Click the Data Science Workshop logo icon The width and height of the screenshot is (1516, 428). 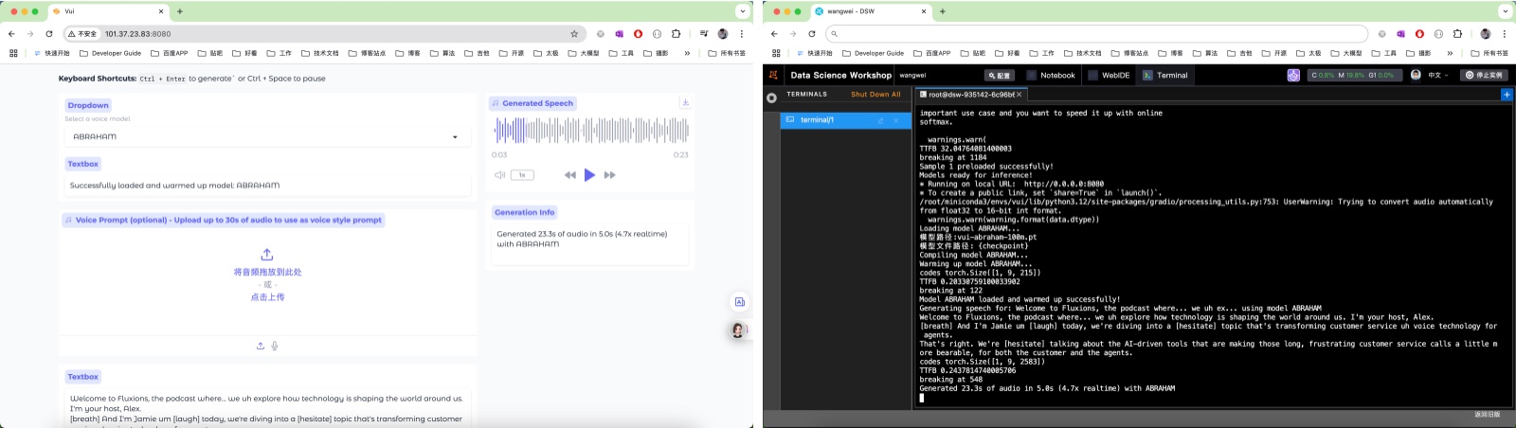[773, 75]
